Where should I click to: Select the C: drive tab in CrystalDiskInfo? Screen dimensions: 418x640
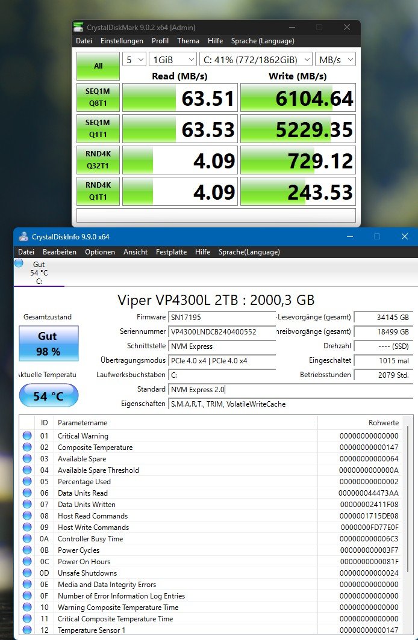click(39, 272)
